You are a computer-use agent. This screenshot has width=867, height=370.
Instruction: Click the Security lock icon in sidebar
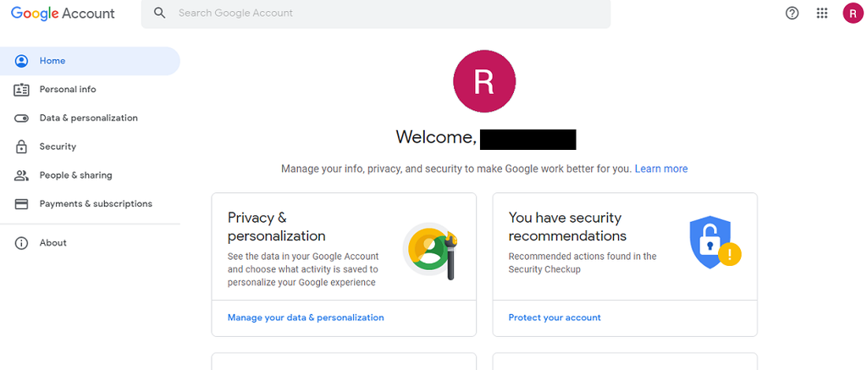22,147
